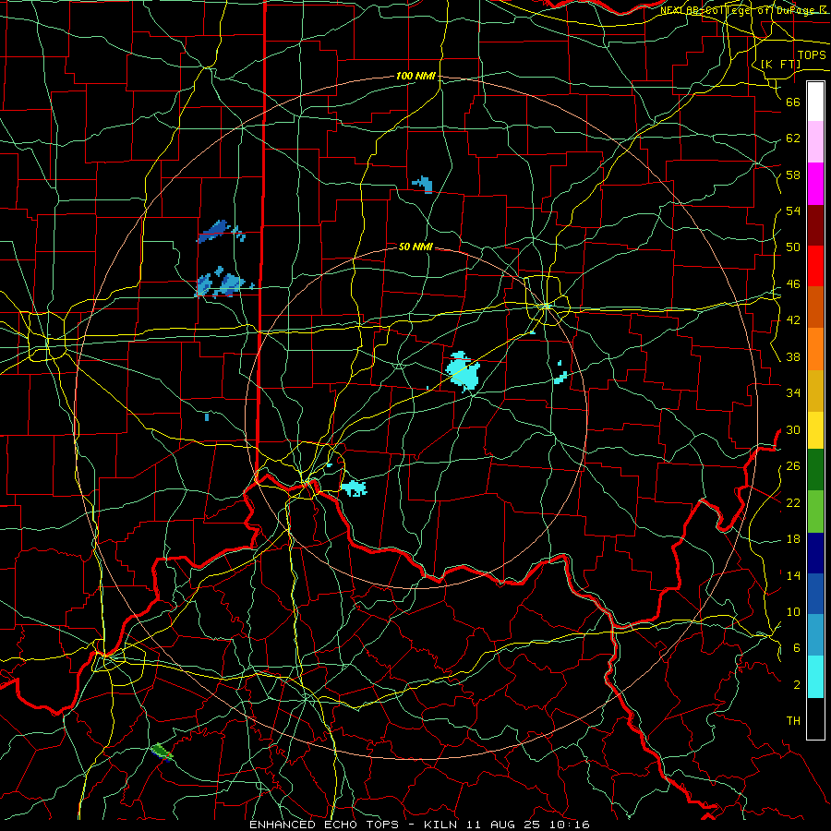Click the legend value '38'

(x=793, y=356)
